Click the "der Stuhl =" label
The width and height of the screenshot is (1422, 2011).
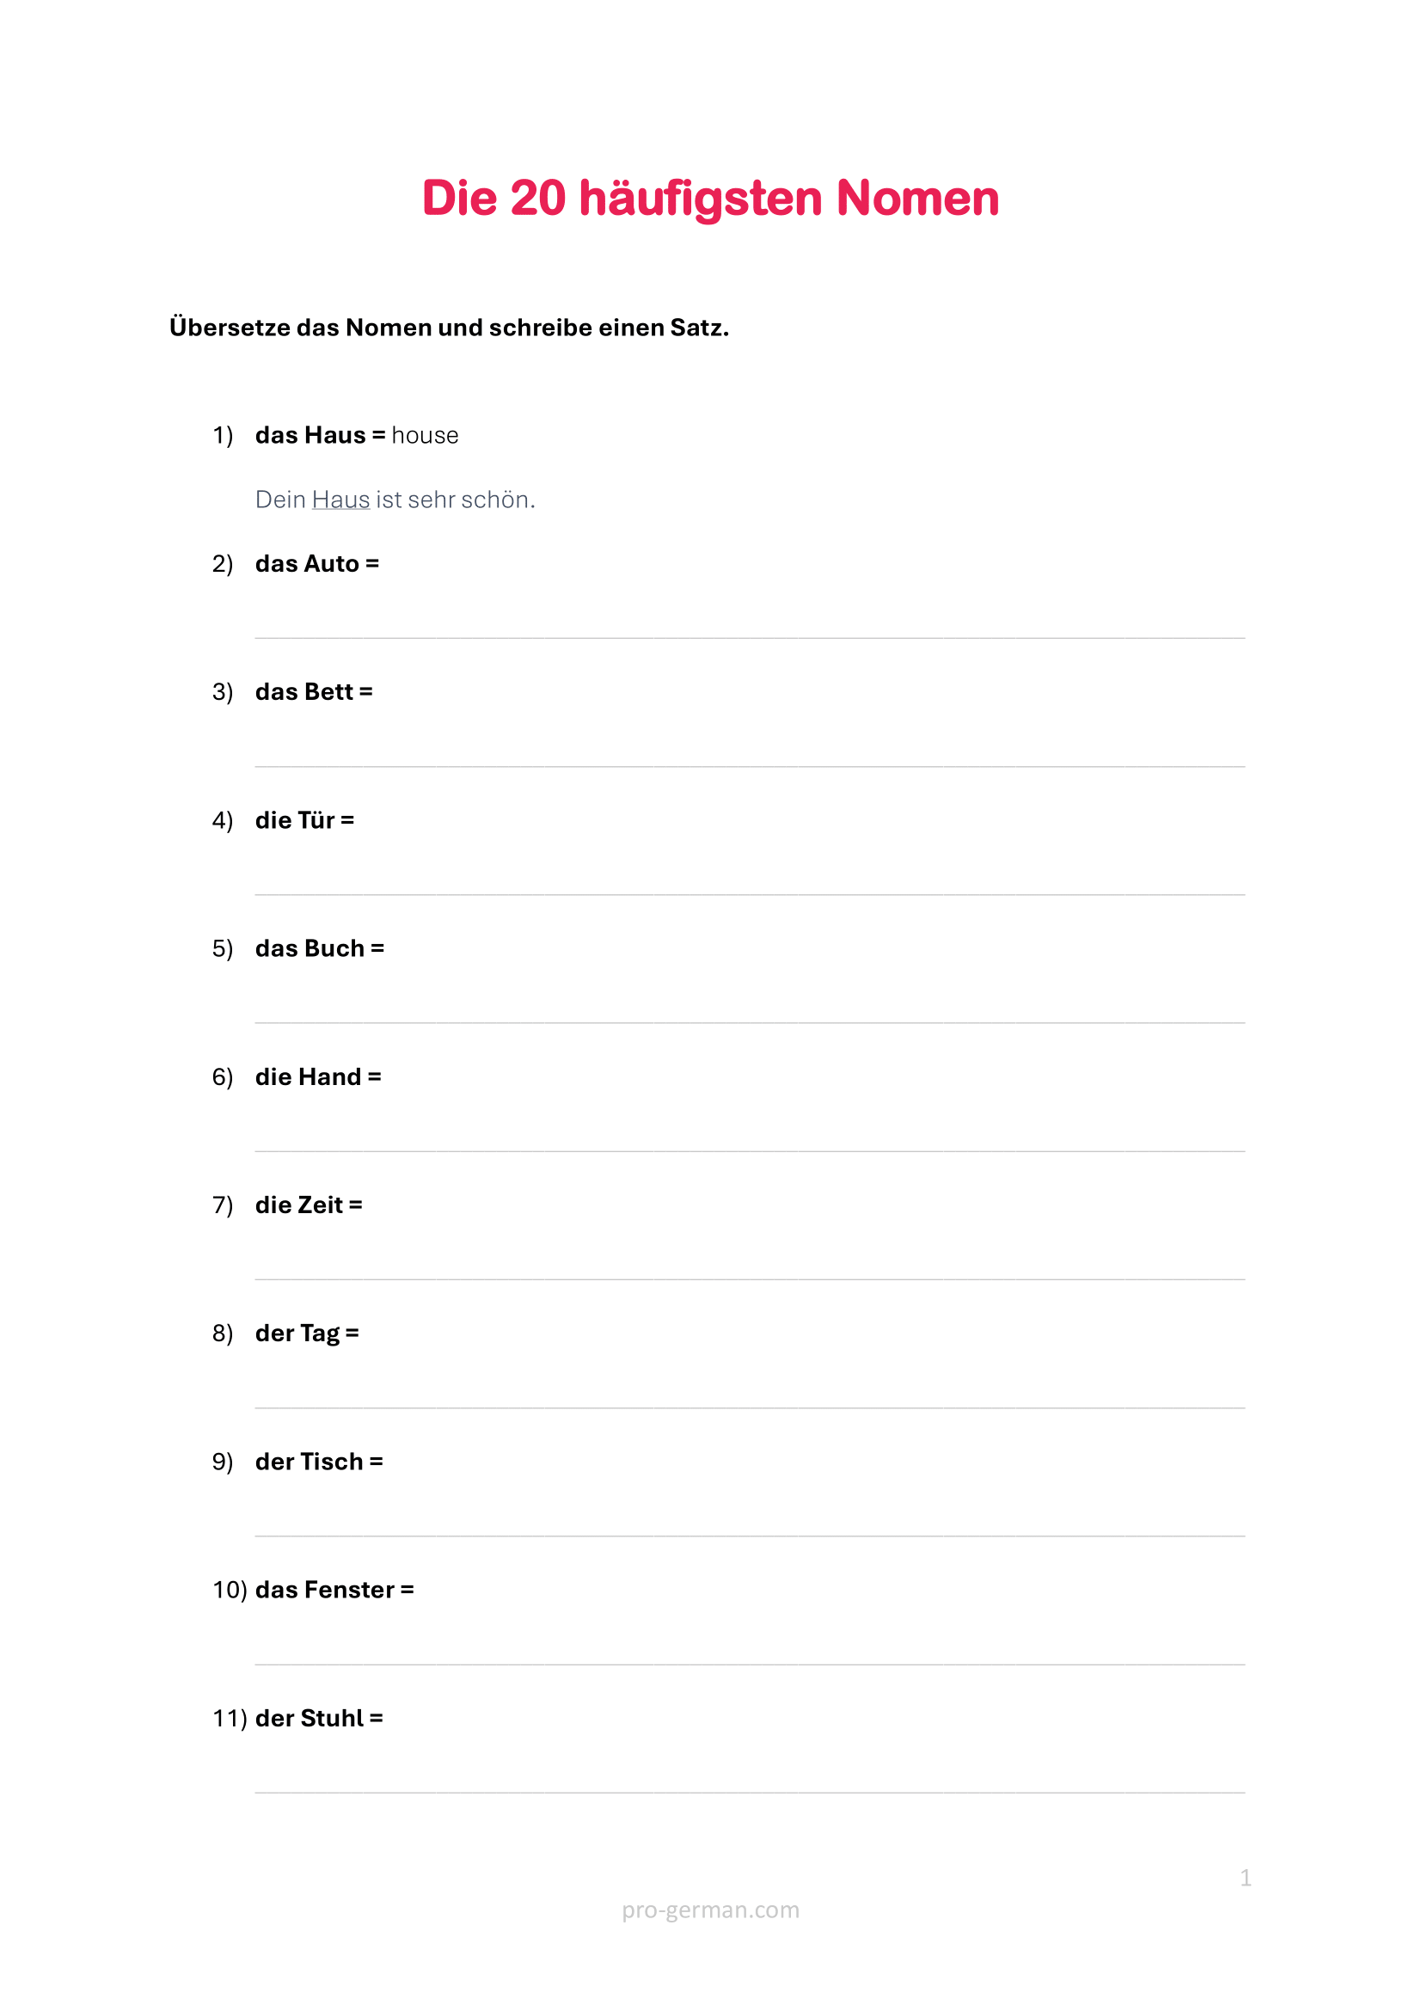[319, 1719]
